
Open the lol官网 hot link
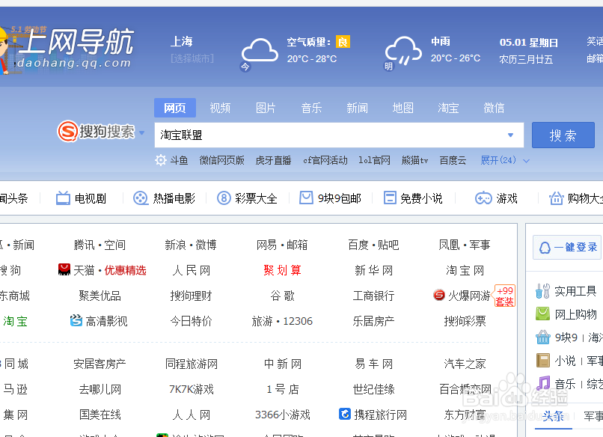[374, 160]
